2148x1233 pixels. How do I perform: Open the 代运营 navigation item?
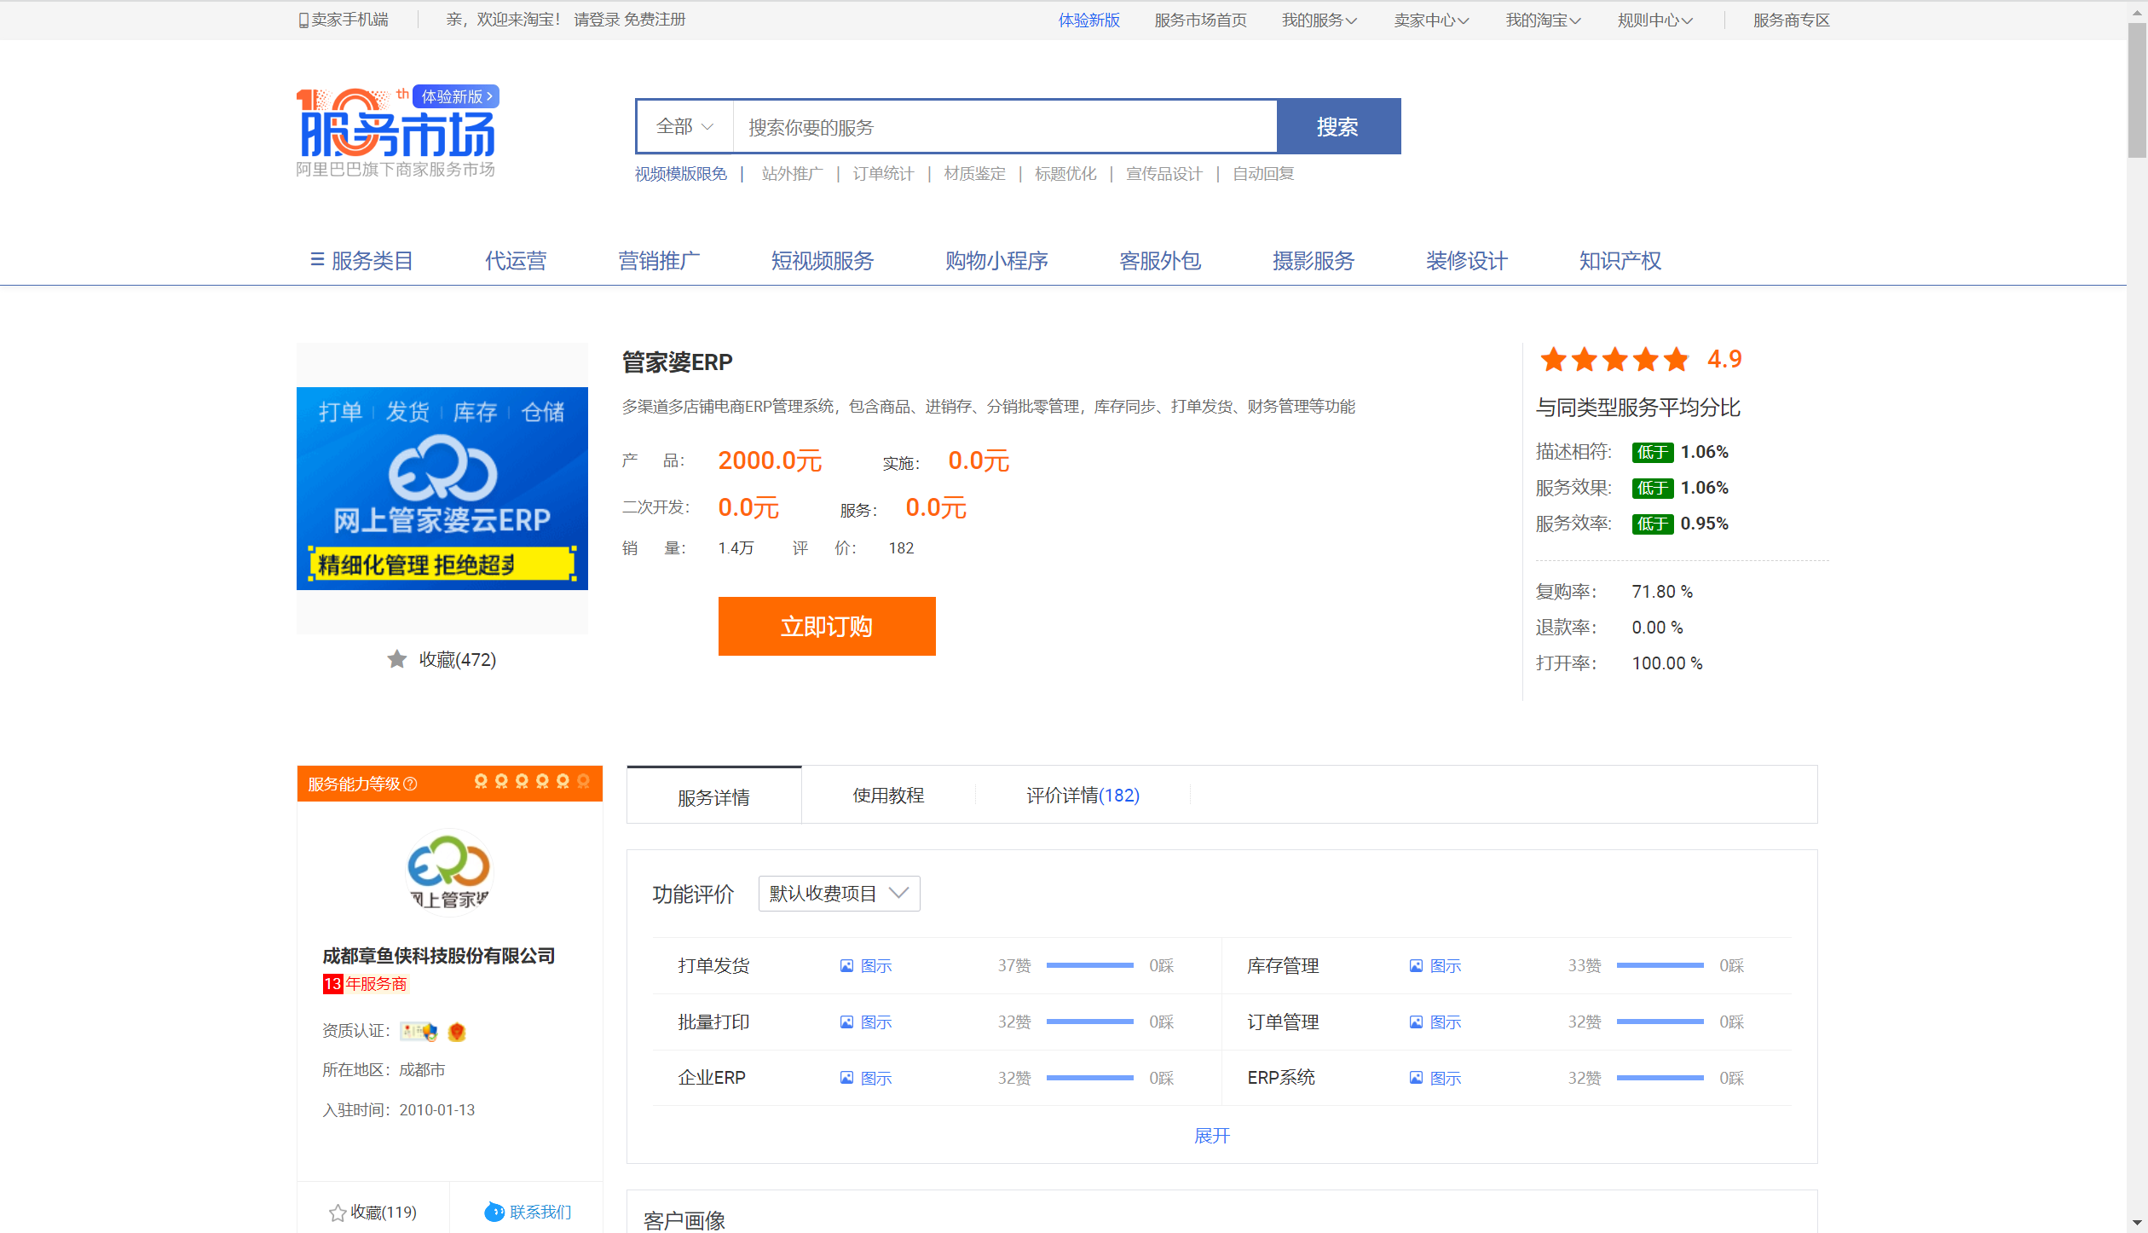(516, 260)
